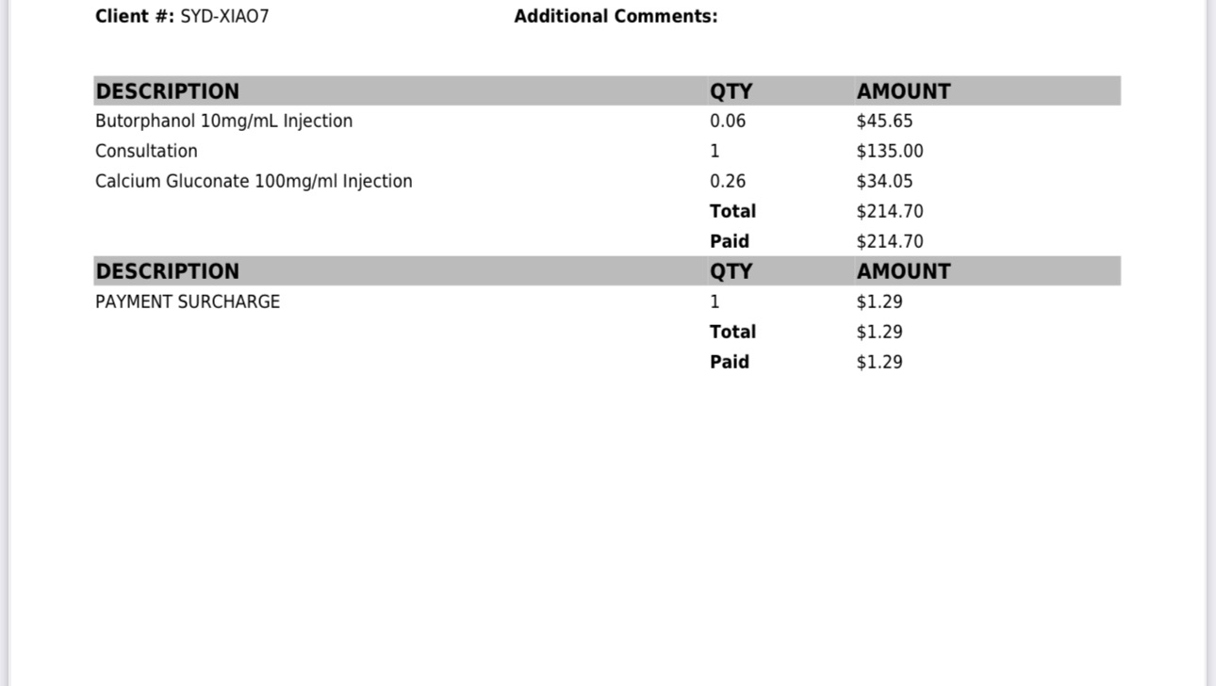Image resolution: width=1216 pixels, height=686 pixels.
Task: Click the Client # label
Action: (x=135, y=16)
